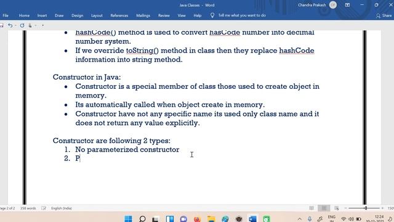Switch to the Insert ribbon tab
This screenshot has height=222, width=394.
pos(42,15)
